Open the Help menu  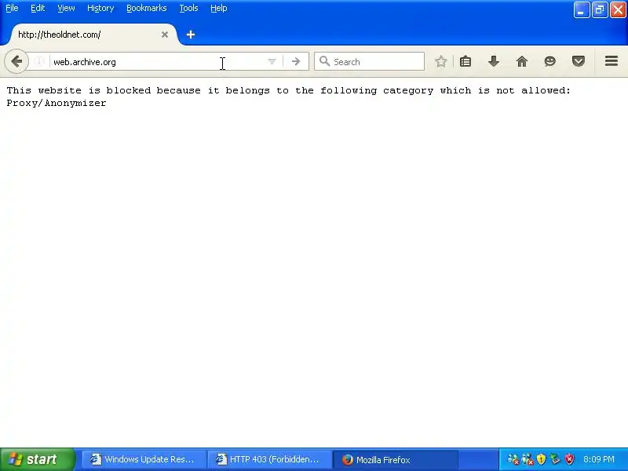tap(219, 8)
